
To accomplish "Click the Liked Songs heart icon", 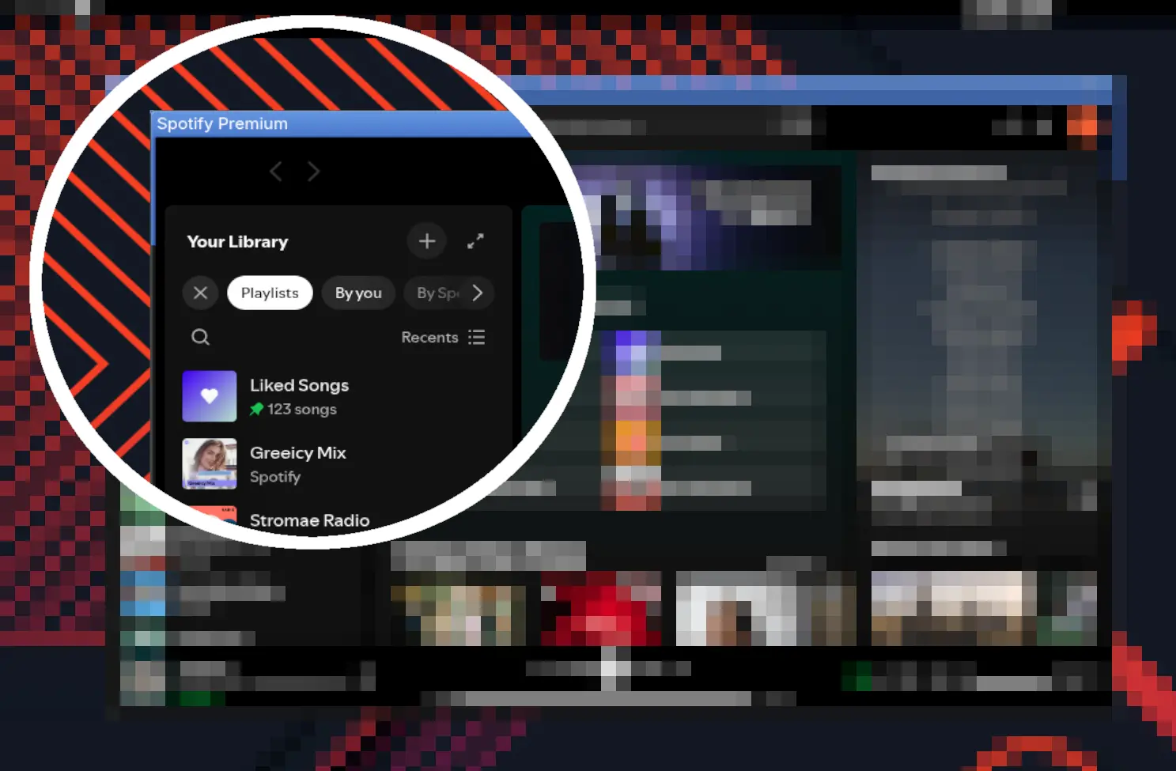I will point(210,395).
